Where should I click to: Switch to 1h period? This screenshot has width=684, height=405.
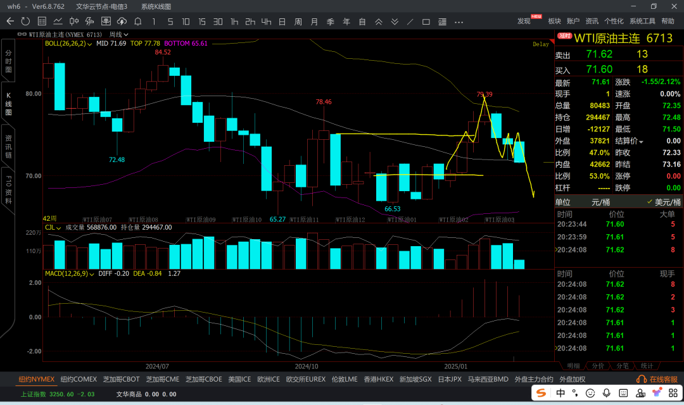(x=234, y=22)
